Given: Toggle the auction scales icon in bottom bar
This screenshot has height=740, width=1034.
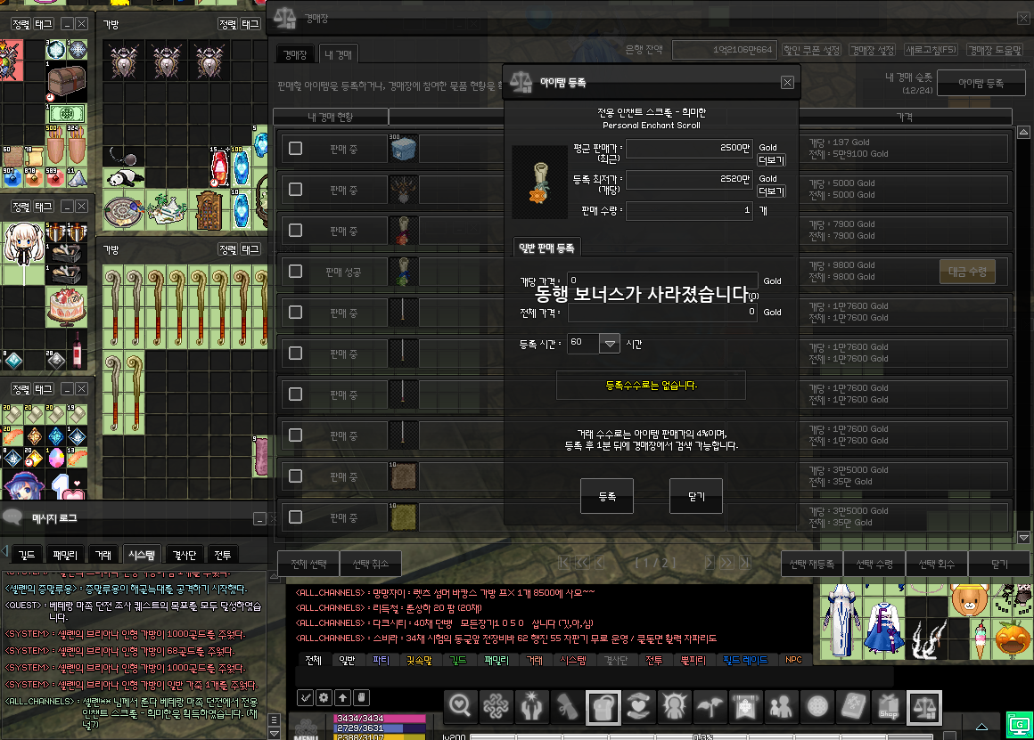Looking at the screenshot, I should (x=923, y=707).
